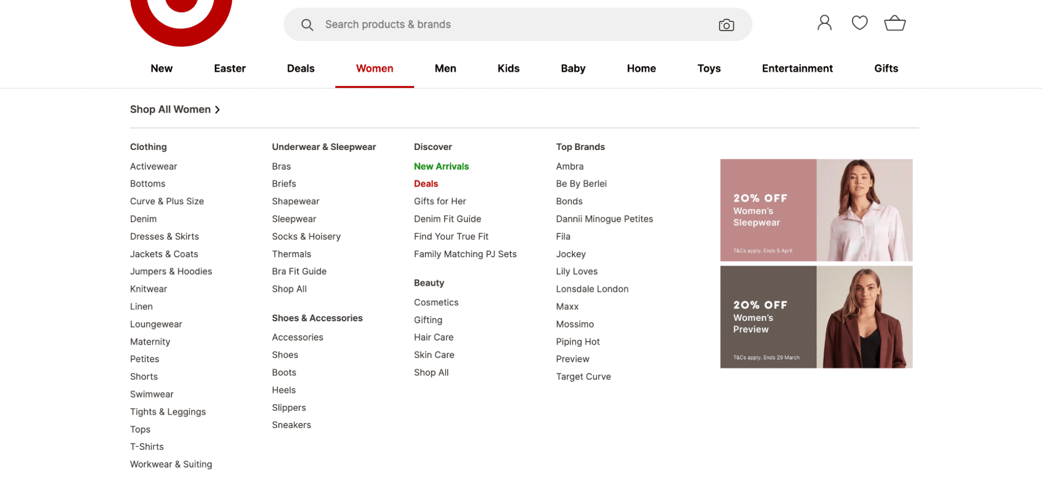The image size is (1042, 489).
Task: Click green New Arrivals link
Action: click(441, 166)
